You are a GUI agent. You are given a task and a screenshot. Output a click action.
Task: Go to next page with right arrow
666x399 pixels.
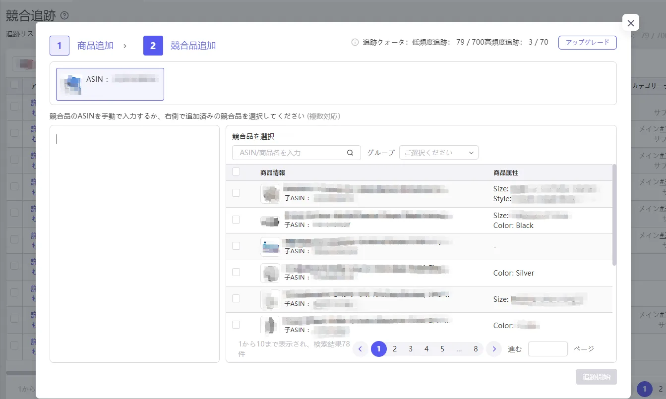(494, 349)
